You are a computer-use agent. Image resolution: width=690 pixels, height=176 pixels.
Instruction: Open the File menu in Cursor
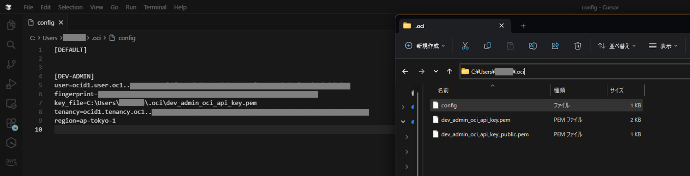click(x=28, y=7)
